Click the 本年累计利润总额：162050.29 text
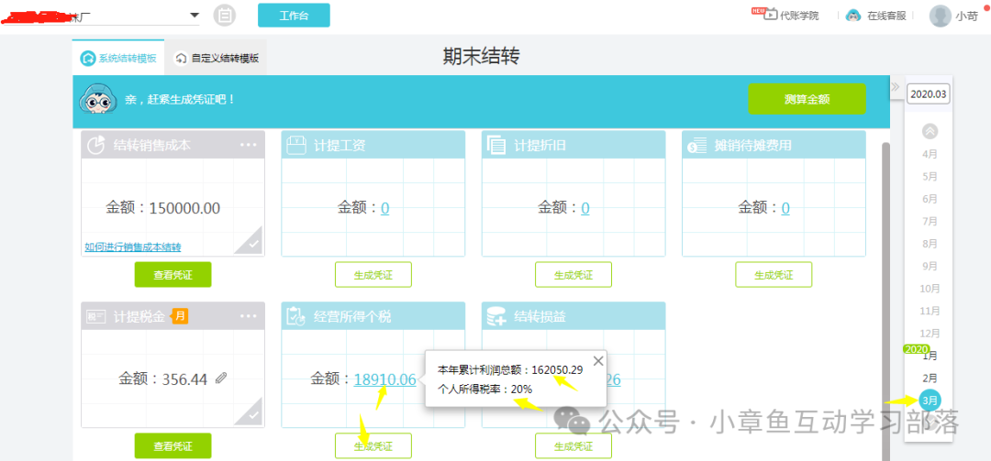Screen dimensions: 991x461 point(510,370)
